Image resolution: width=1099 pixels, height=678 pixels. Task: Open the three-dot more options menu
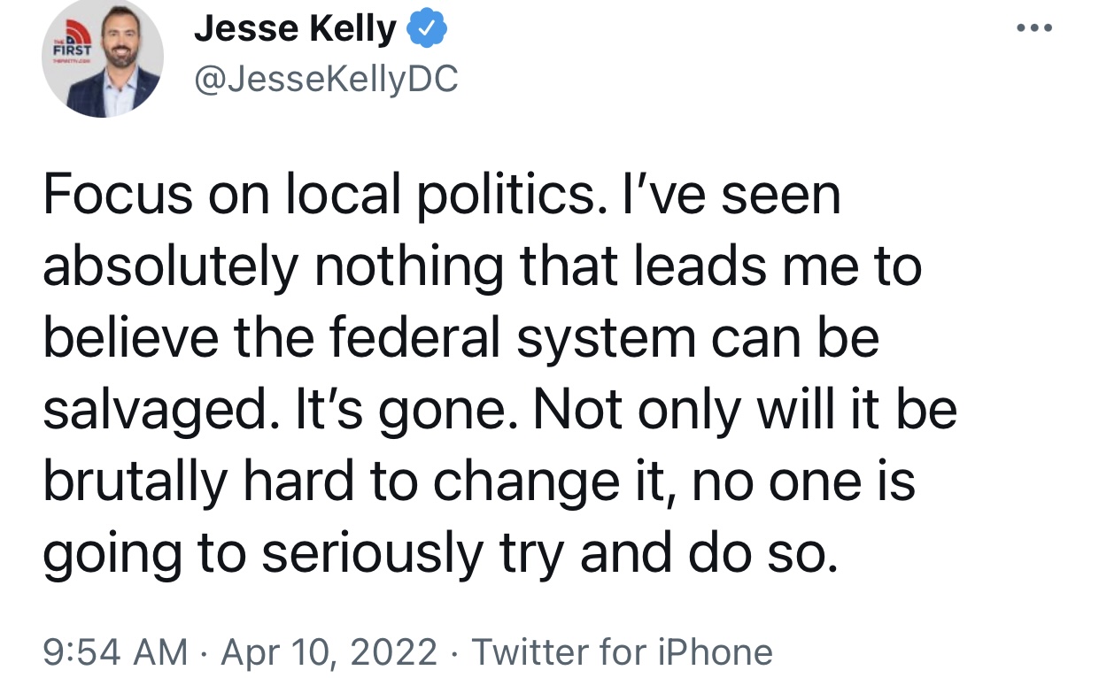(1034, 29)
